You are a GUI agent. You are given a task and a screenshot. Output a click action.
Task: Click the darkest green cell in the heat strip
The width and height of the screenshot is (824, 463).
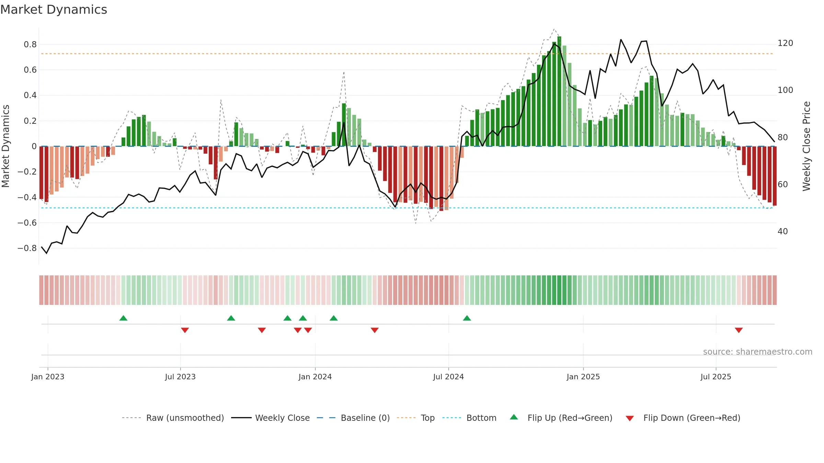(x=559, y=290)
